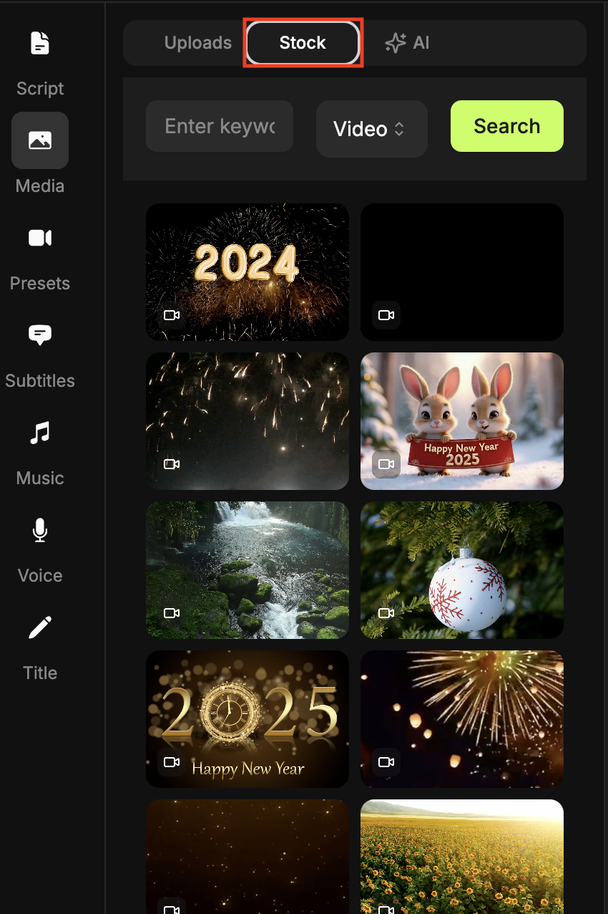Screen dimensions: 608x914
Task: Click the AI sparkle icon
Action: point(395,43)
